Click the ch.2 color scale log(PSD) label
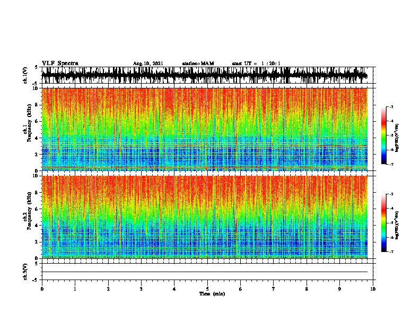 (x=397, y=225)
